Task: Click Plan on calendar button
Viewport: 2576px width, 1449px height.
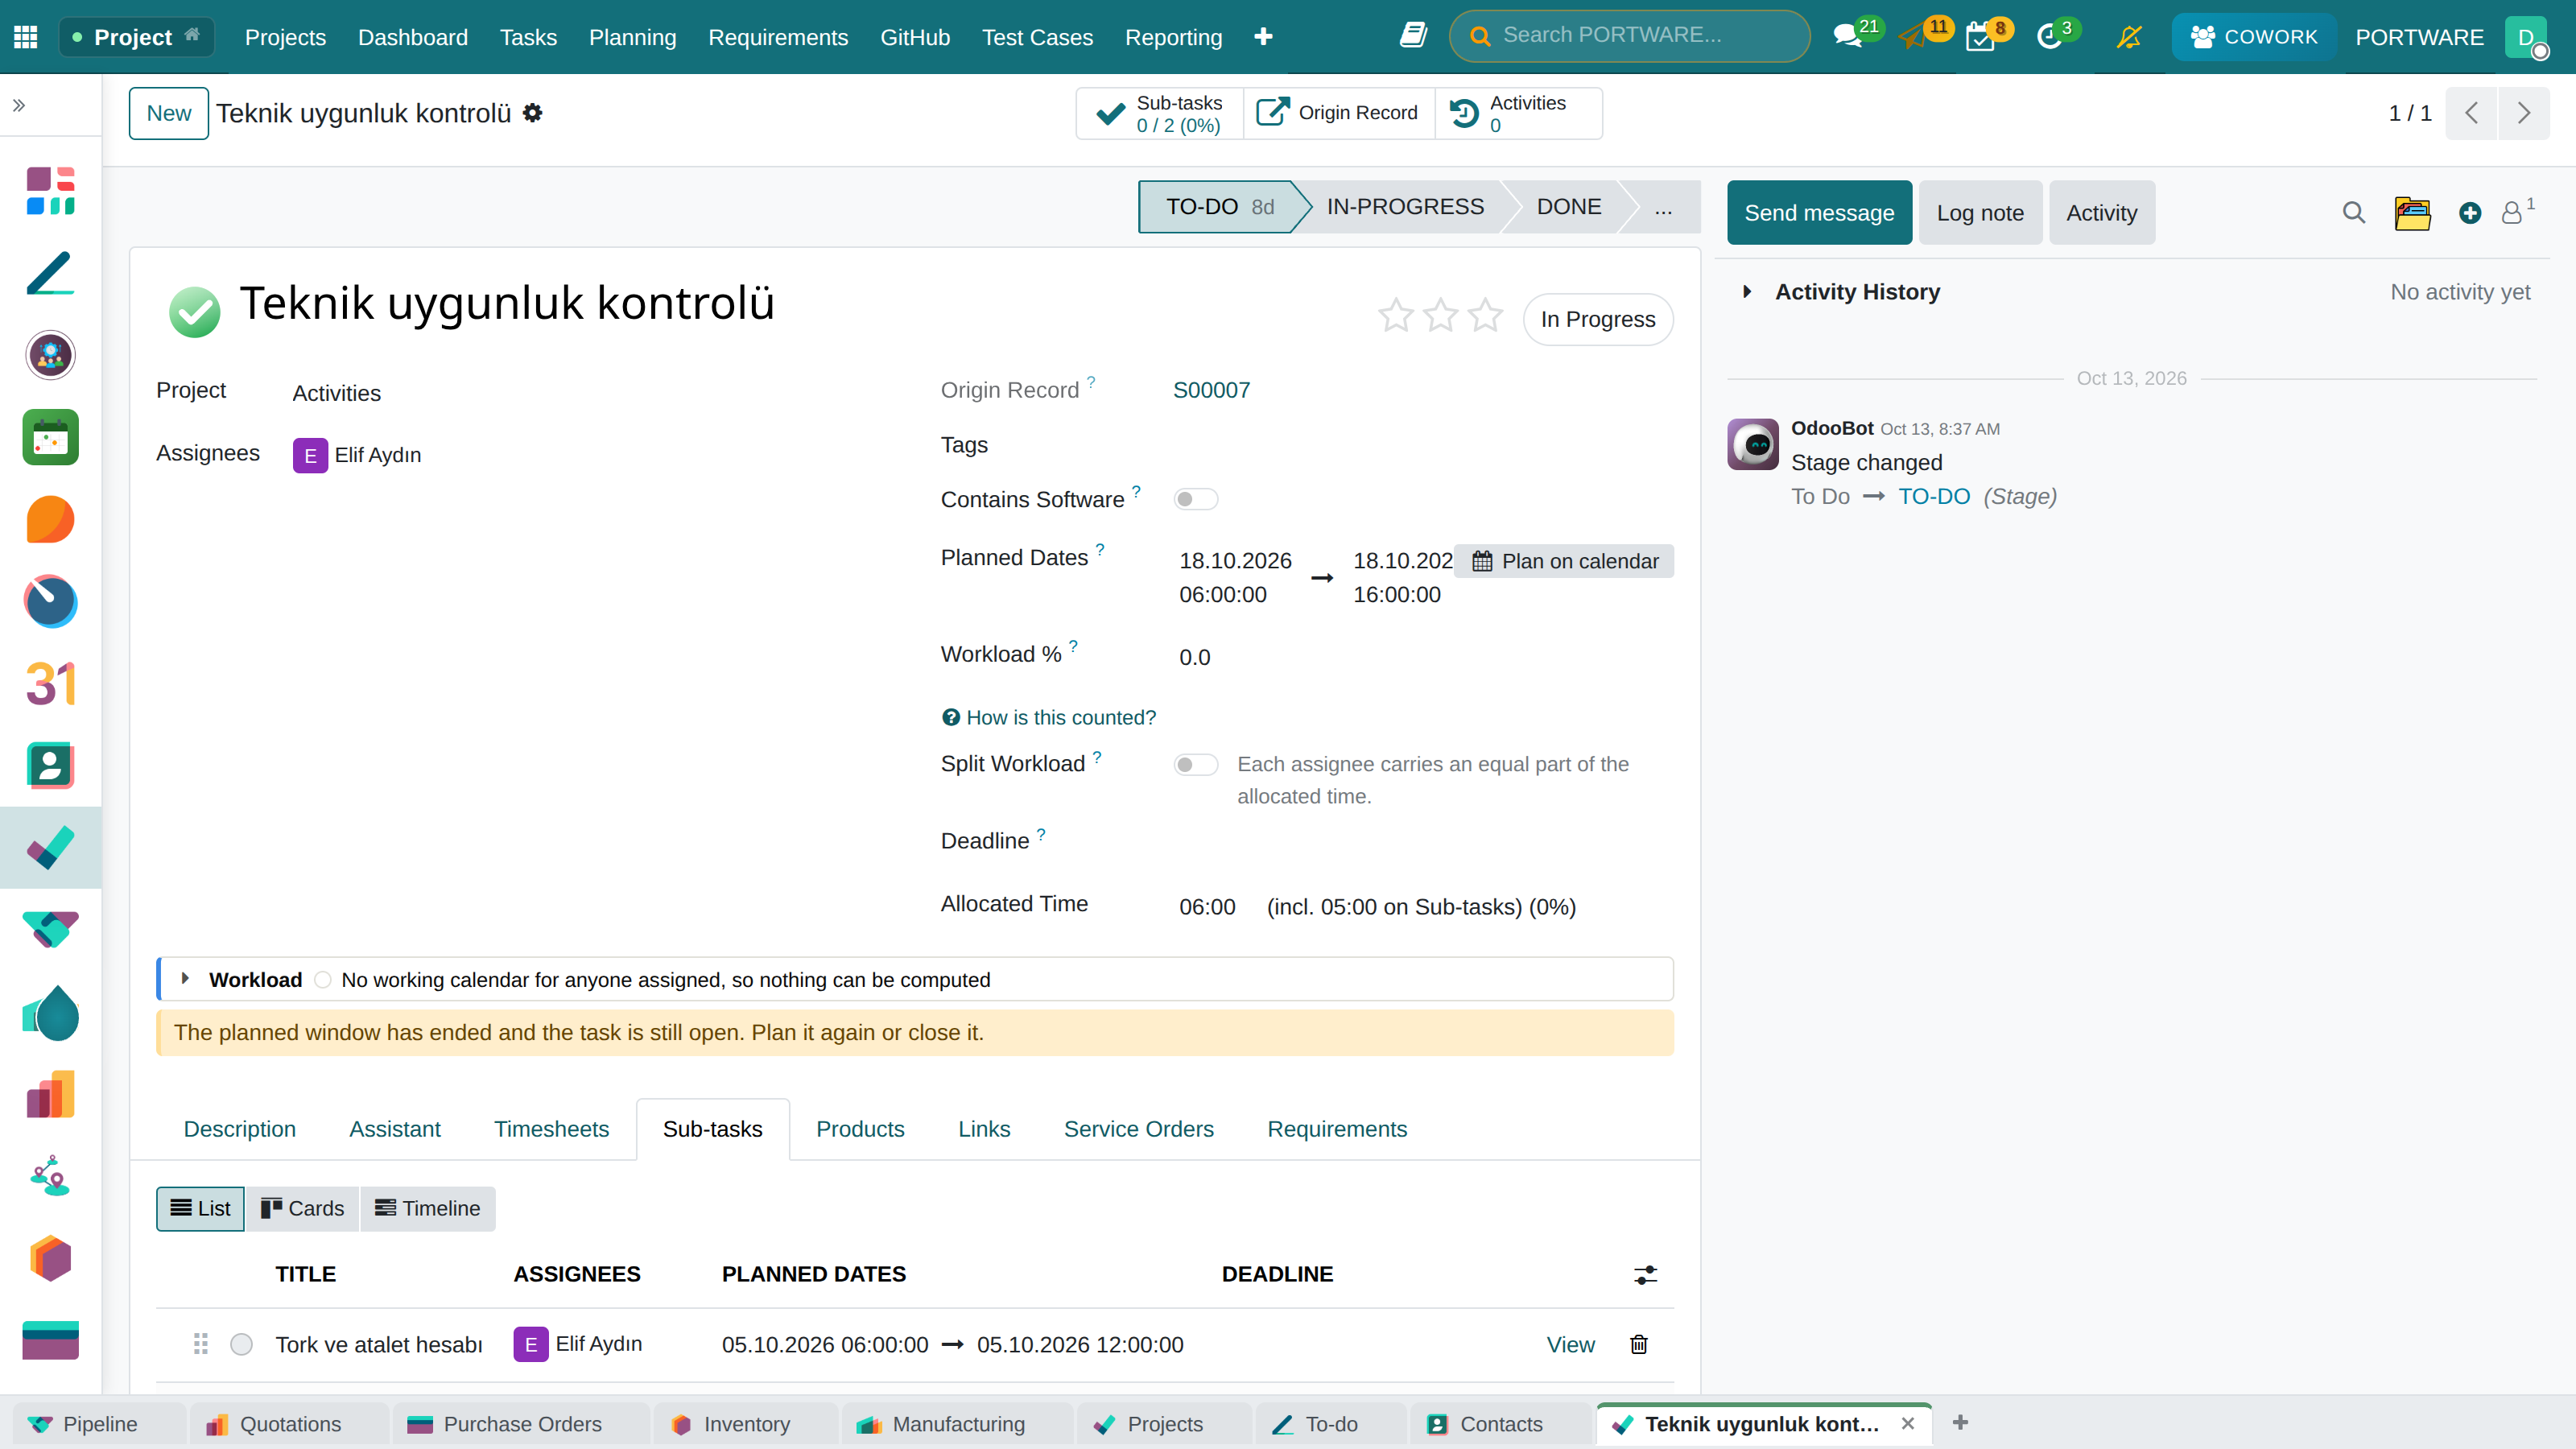Action: pyautogui.click(x=1564, y=561)
